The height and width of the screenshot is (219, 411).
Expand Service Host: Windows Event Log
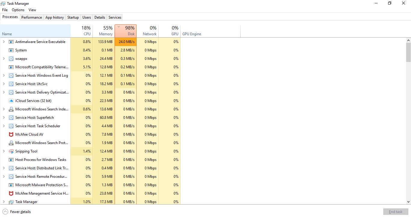[4, 76]
